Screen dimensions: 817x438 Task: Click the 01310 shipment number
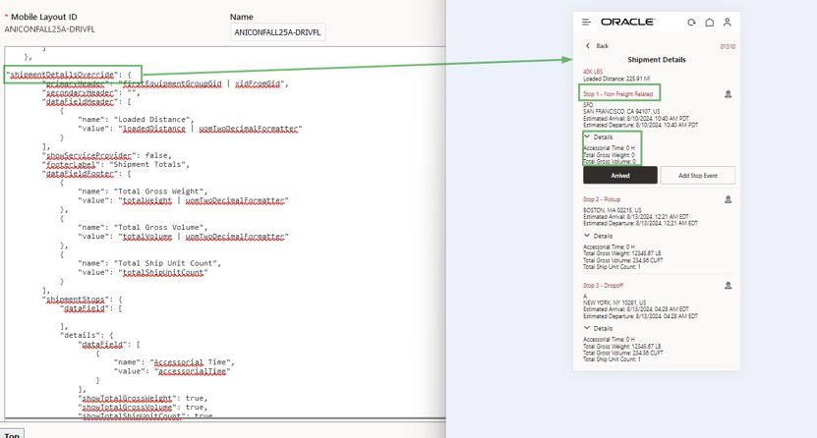pyautogui.click(x=728, y=46)
